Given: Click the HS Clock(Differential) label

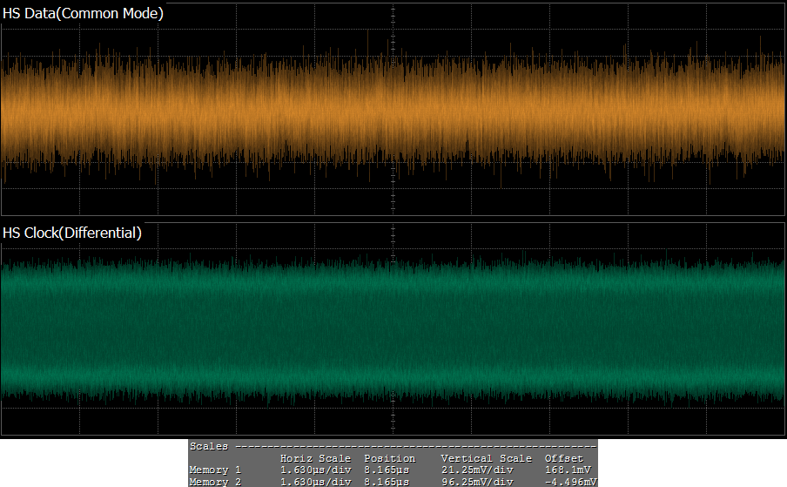Looking at the screenshot, I should (72, 233).
